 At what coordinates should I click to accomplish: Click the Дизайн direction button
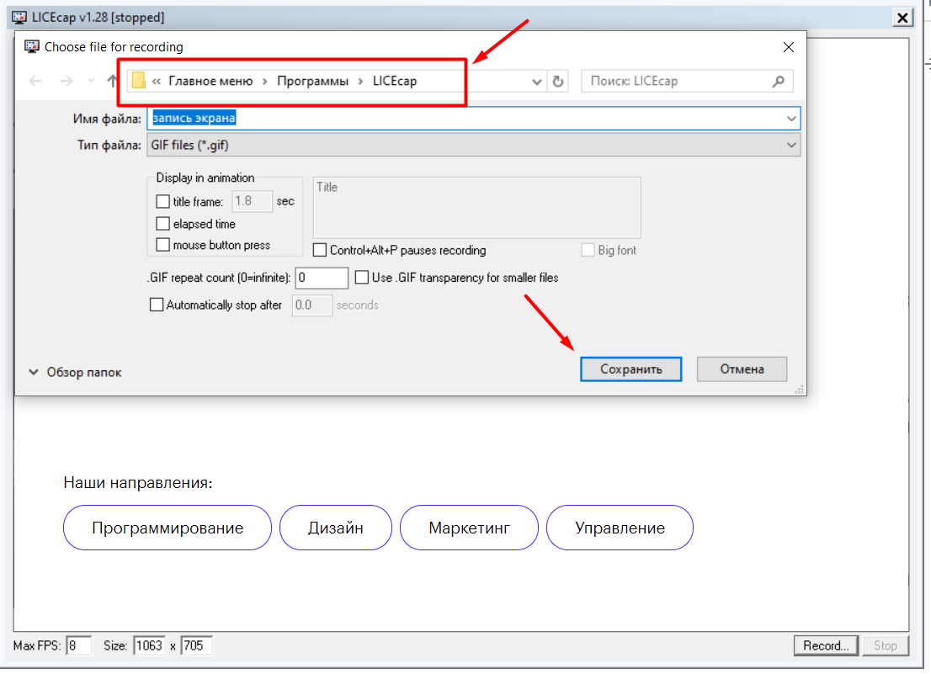point(336,528)
